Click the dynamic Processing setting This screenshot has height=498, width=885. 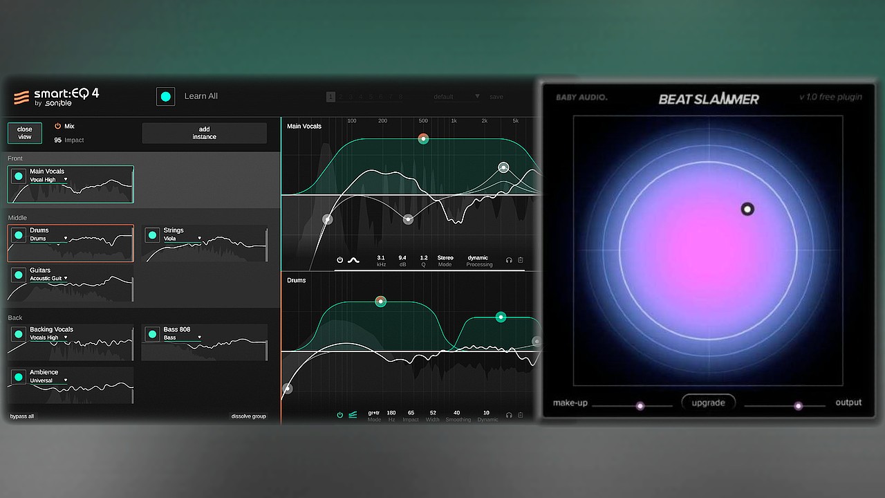pyautogui.click(x=478, y=261)
